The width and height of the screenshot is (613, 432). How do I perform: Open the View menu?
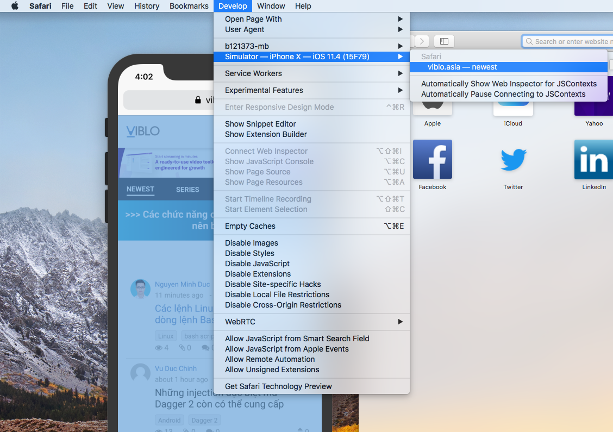116,6
